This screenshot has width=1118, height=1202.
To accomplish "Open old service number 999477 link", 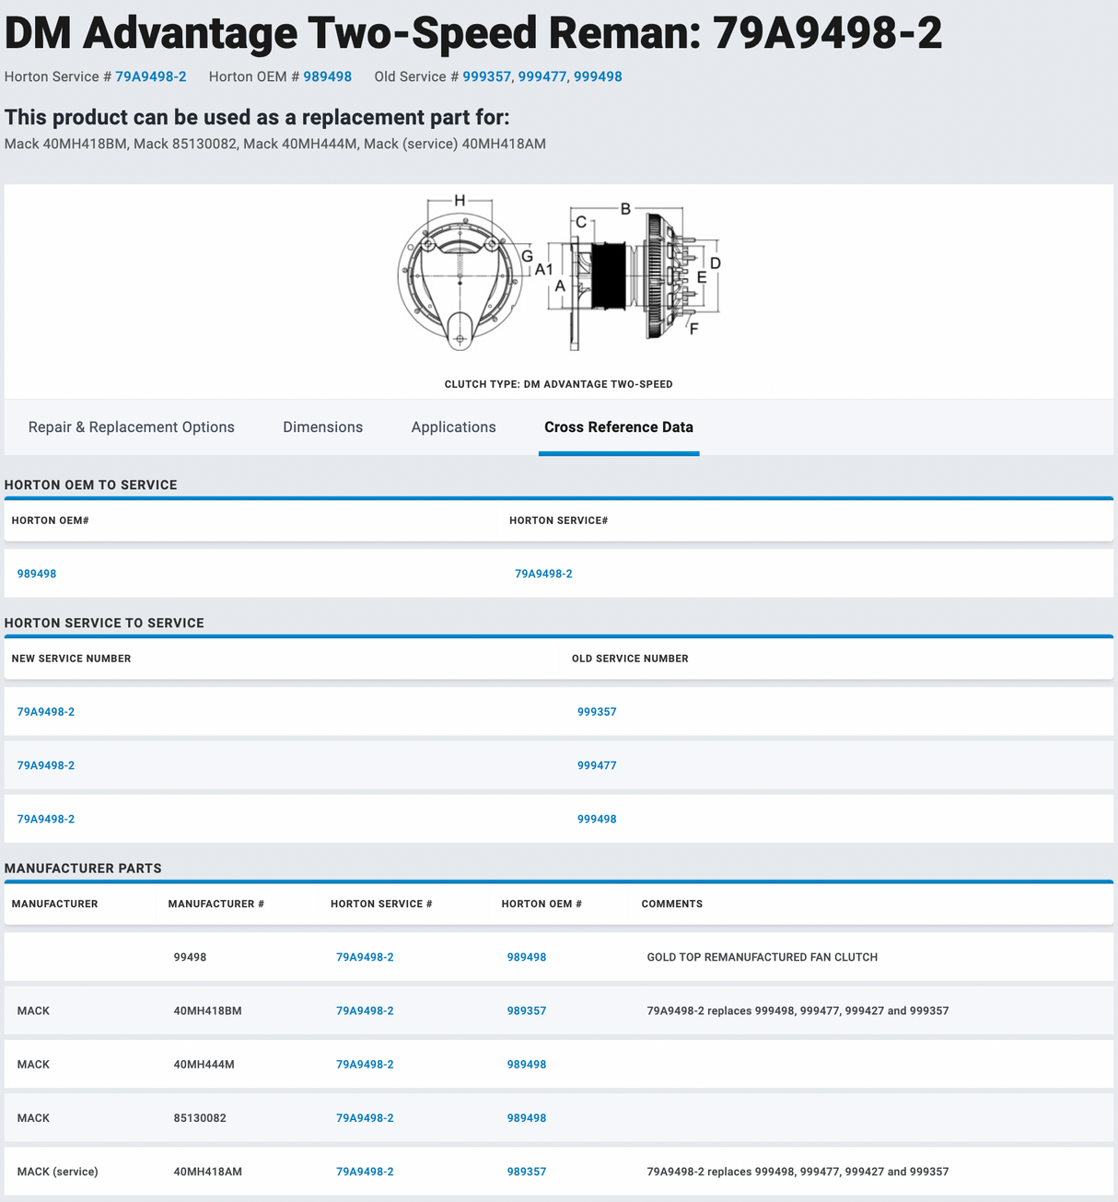I will click(x=543, y=76).
